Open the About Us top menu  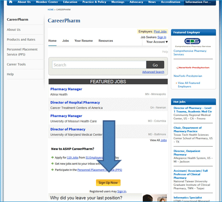point(24,2)
